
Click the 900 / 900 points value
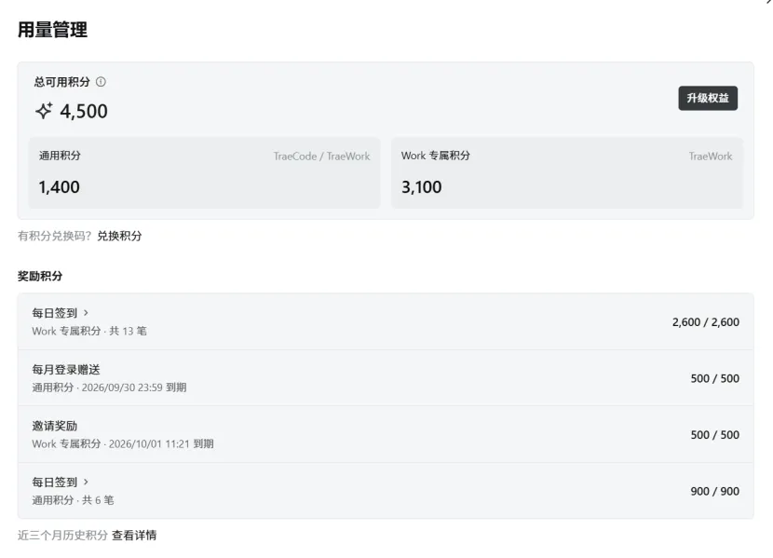click(715, 491)
